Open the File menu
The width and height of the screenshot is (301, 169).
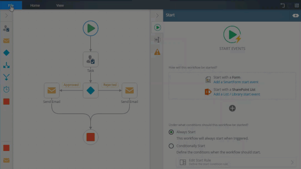[x=11, y=5]
